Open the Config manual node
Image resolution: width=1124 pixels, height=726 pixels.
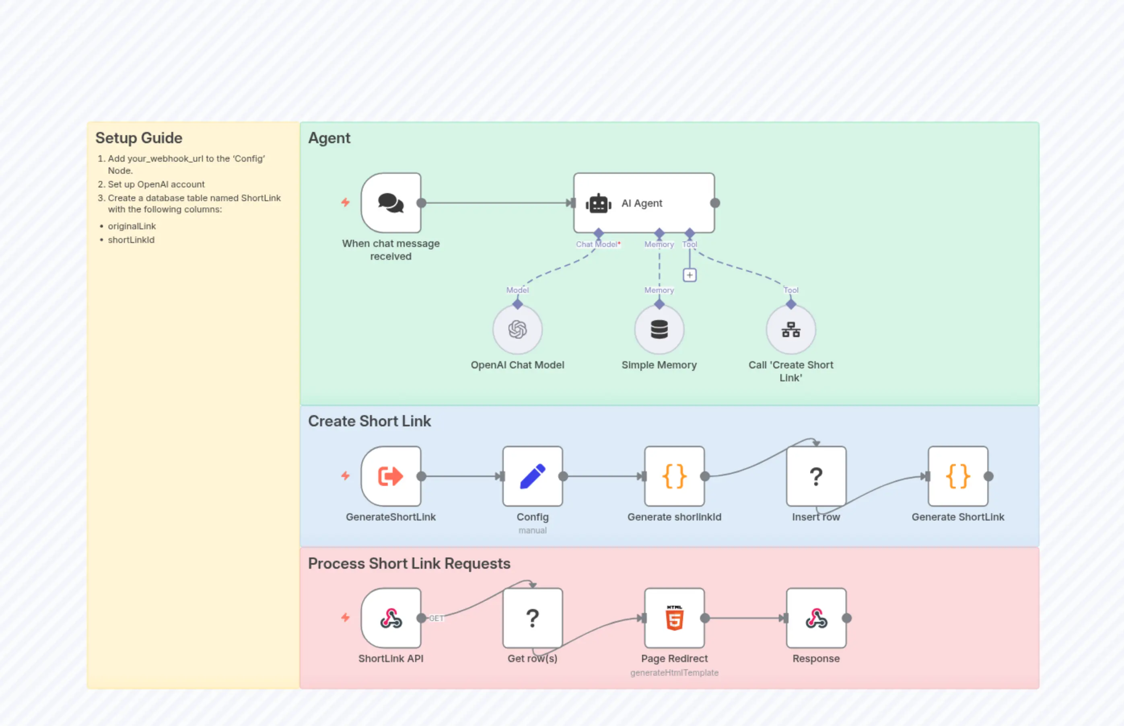coord(532,476)
